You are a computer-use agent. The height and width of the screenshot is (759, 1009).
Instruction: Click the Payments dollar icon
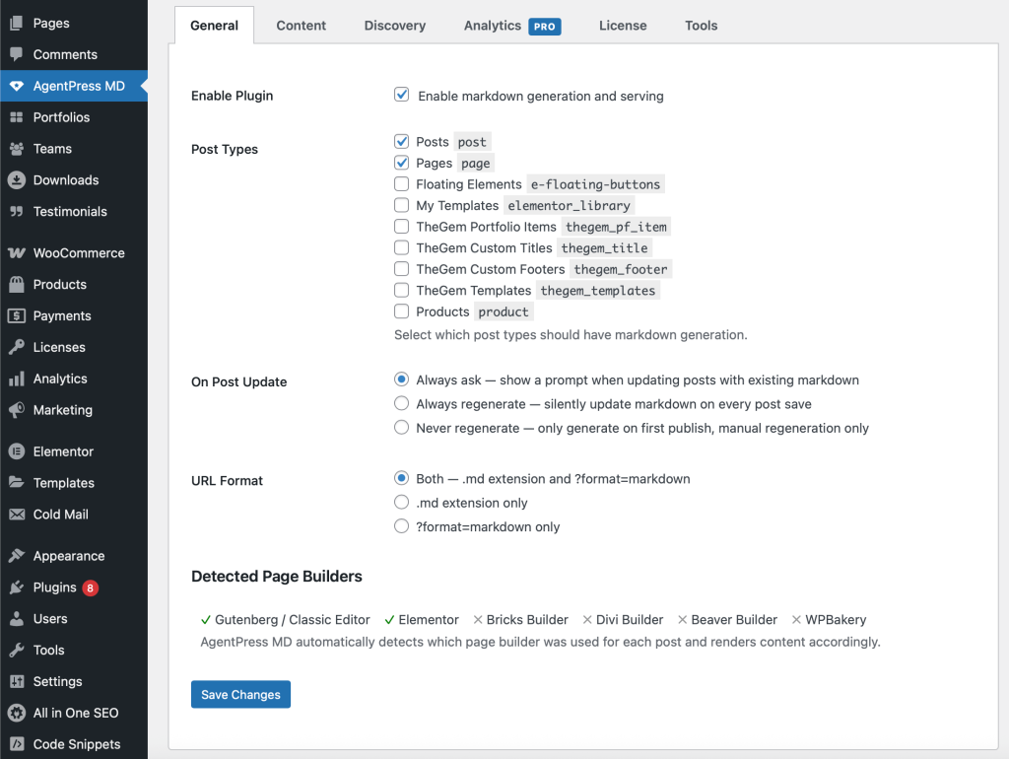(x=17, y=316)
